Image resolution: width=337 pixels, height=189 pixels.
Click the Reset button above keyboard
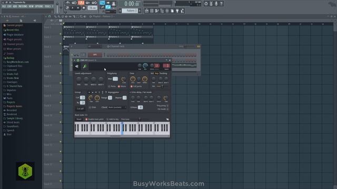(79, 119)
